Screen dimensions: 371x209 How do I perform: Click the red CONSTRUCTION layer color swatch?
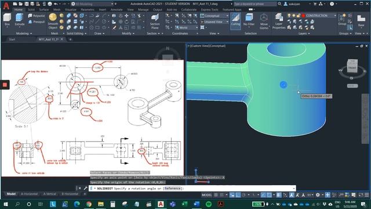(304, 16)
